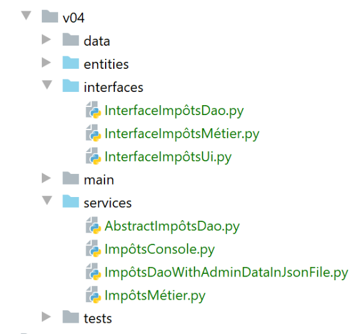Select the ImpôtsMétier.py file label
Screen dimensions: 357x334
(x=155, y=295)
